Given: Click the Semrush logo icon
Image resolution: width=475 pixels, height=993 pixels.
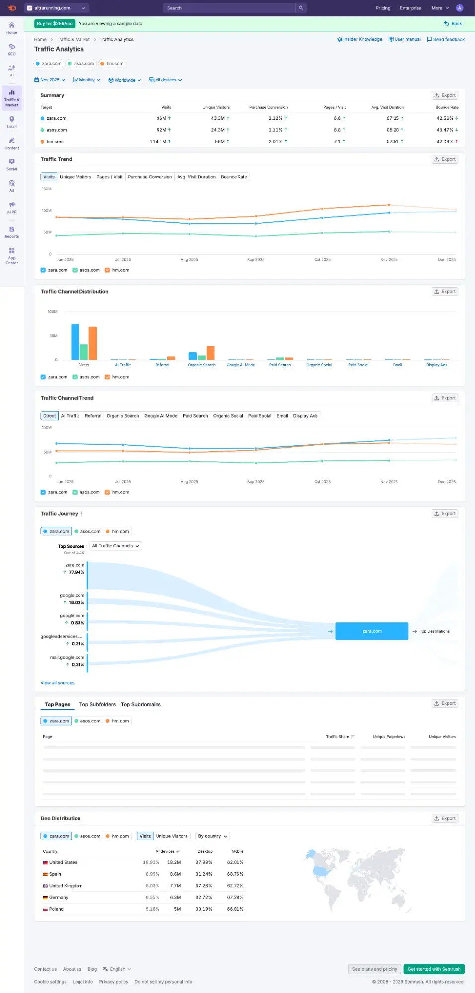Looking at the screenshot, I should tap(12, 8).
